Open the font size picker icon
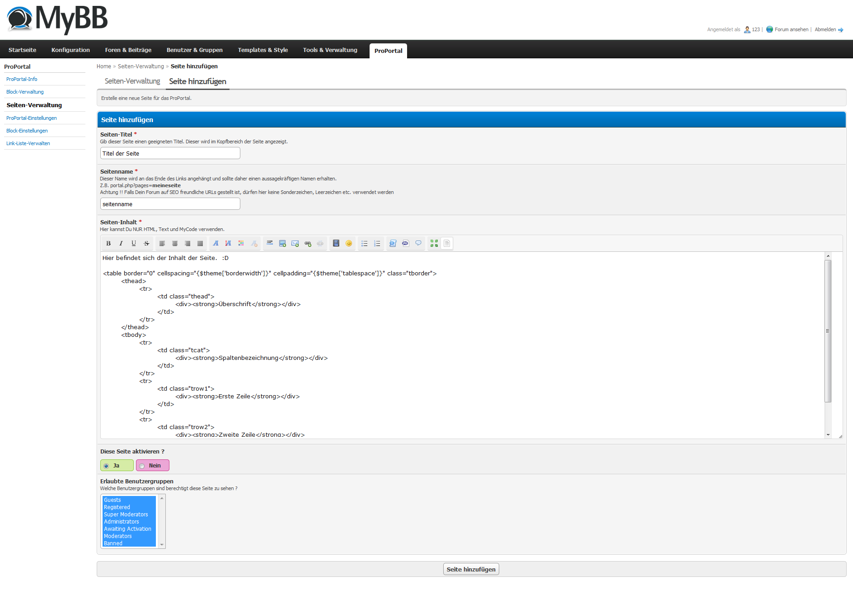Viewport: 853px width, 595px height. [229, 243]
